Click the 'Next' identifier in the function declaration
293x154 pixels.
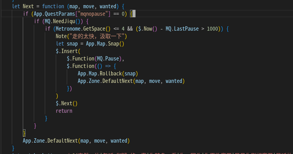28,6
